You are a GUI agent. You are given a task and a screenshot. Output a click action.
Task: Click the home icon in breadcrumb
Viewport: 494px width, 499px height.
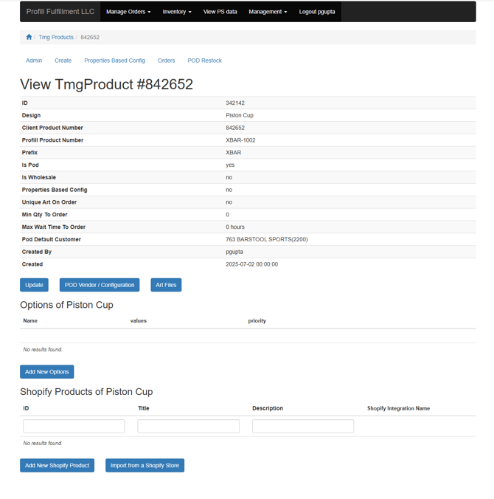29,37
